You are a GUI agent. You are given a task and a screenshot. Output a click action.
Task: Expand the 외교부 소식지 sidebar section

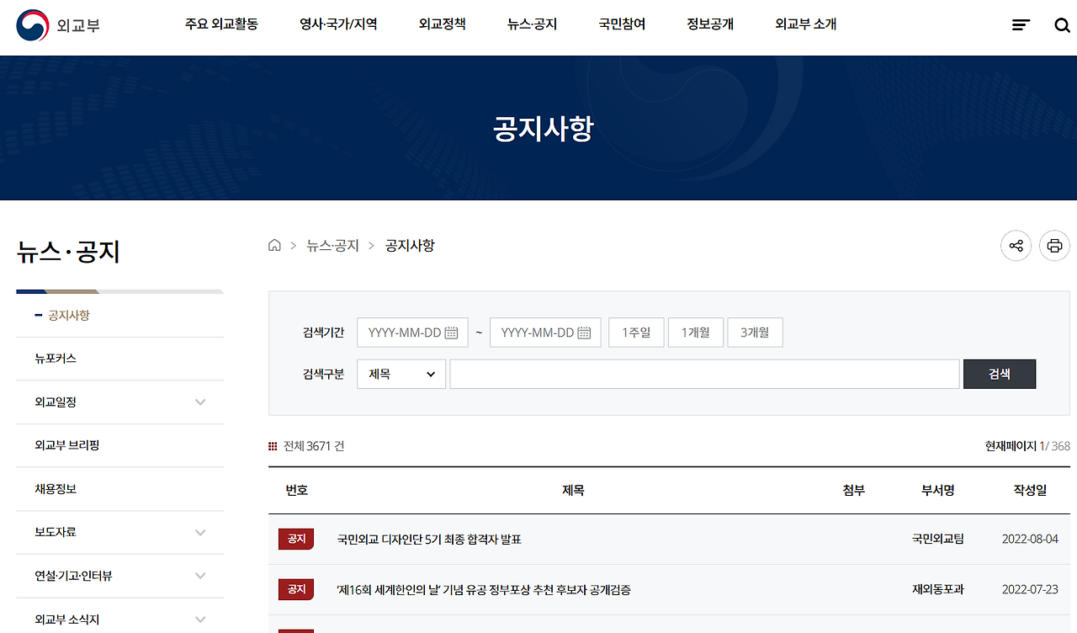pos(200,619)
